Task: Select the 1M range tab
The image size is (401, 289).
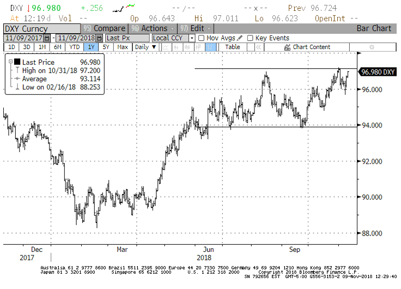Action: click(42, 47)
